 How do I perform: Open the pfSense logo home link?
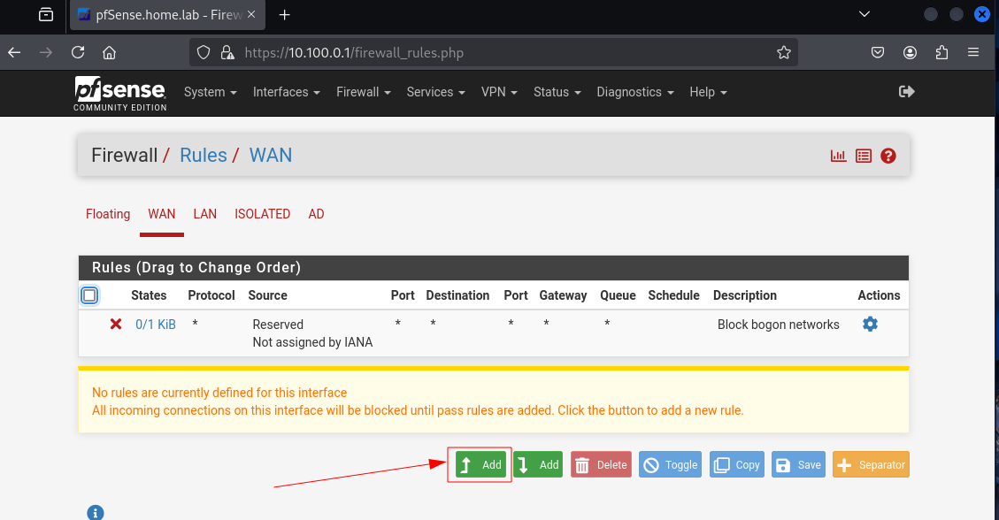click(120, 93)
